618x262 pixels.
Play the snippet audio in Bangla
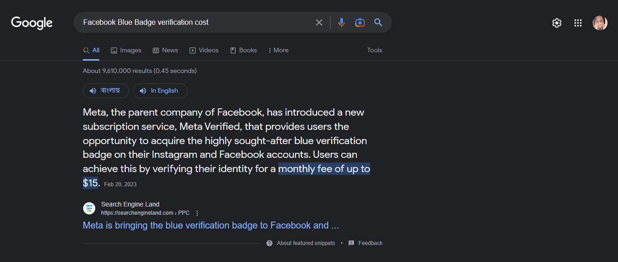(x=105, y=91)
